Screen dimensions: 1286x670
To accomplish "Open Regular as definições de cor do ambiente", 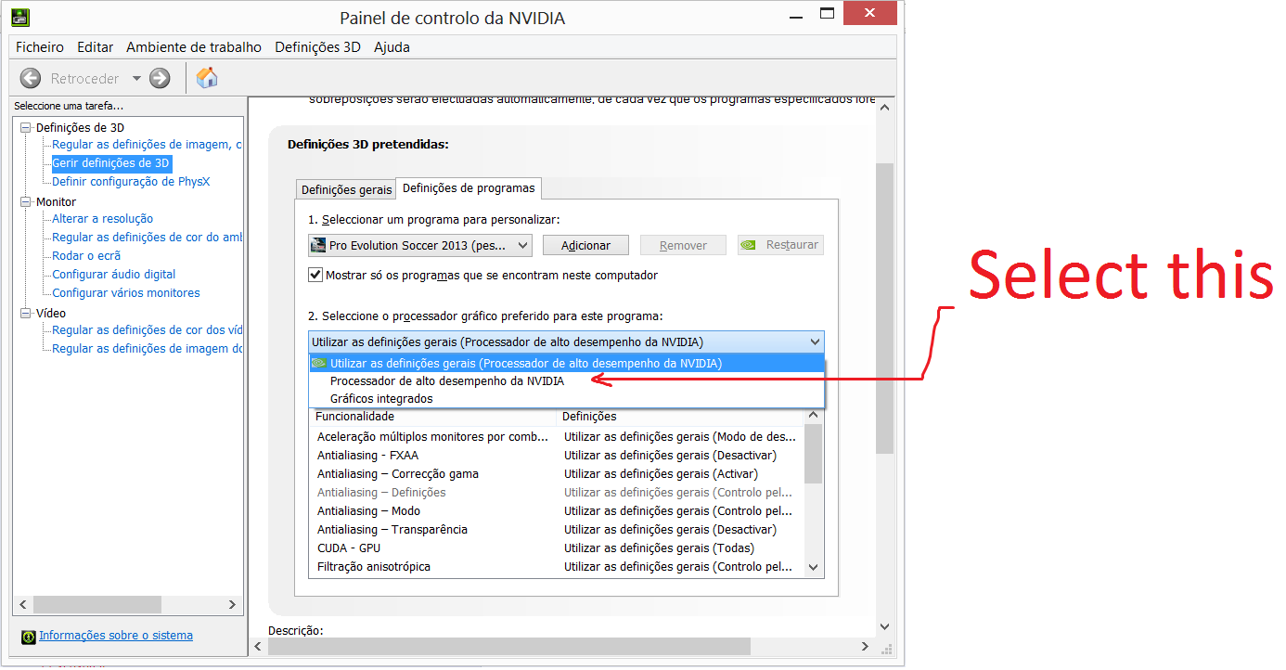I will 147,238.
